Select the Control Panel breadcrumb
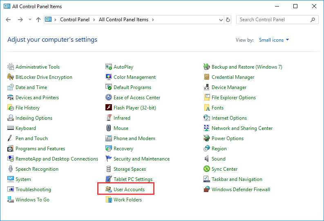324x221 pixels. (75, 20)
